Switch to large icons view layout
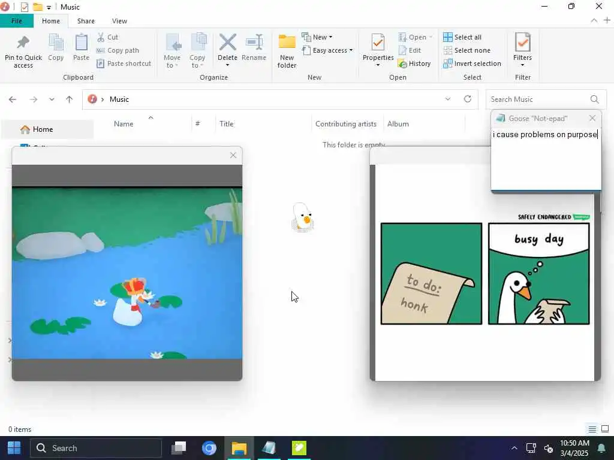614x460 pixels. point(605,429)
